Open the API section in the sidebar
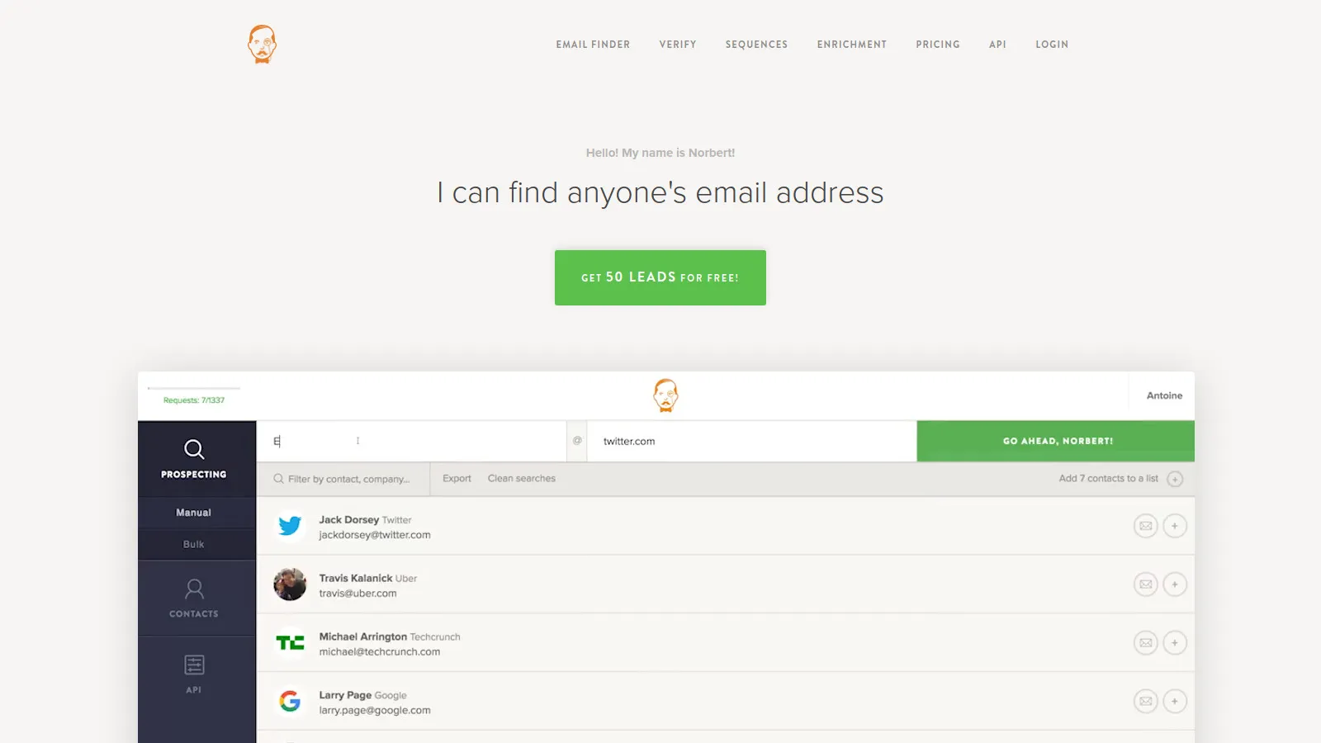Viewport: 1321px width, 743px height. [x=195, y=674]
